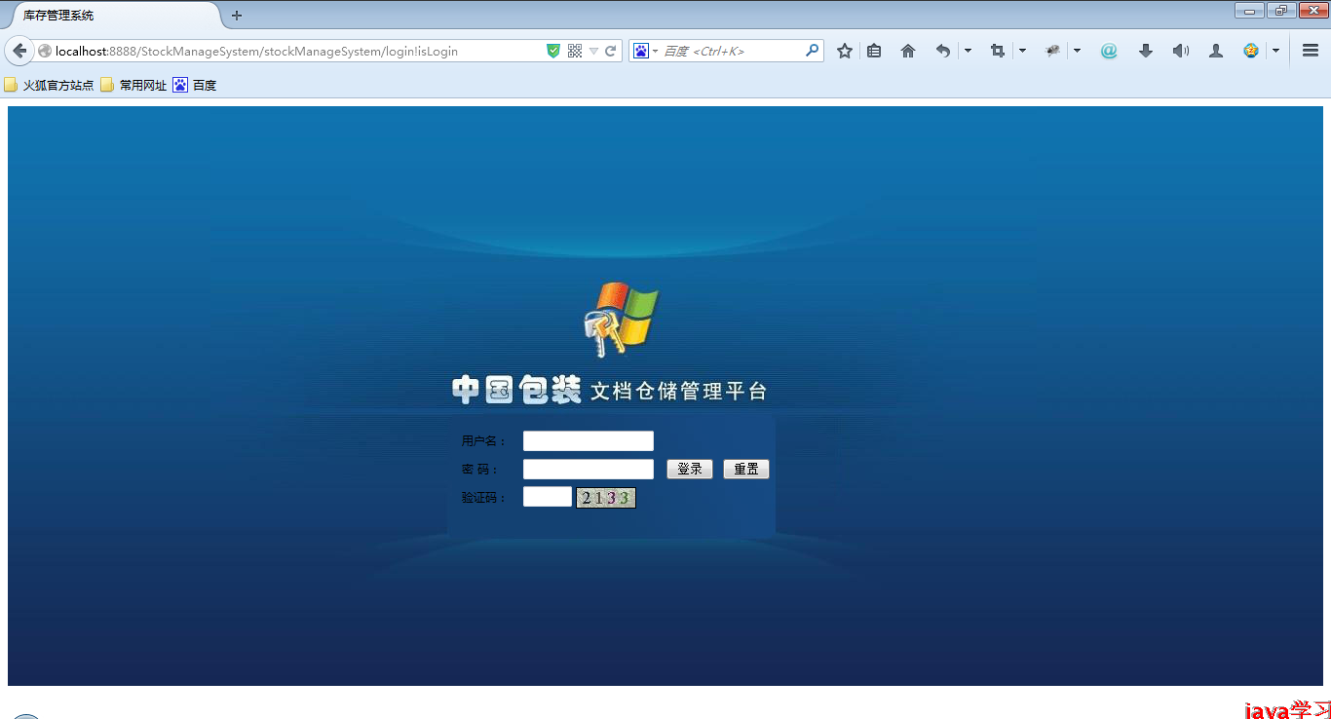Expand the star badge dropdown arrow
This screenshot has width=1331, height=719.
coord(1275,51)
